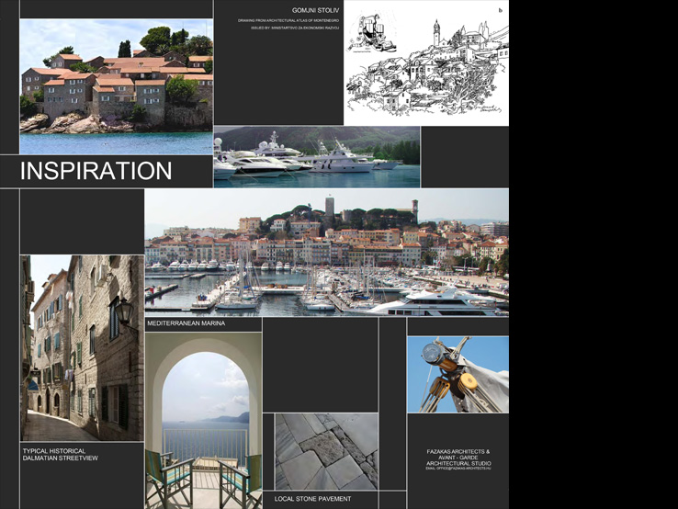Select the GOMJNI STOLIV title text
The width and height of the screenshot is (678, 509).
pos(315,10)
